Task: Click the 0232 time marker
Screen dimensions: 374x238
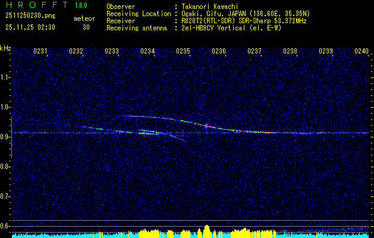Action: [76, 51]
